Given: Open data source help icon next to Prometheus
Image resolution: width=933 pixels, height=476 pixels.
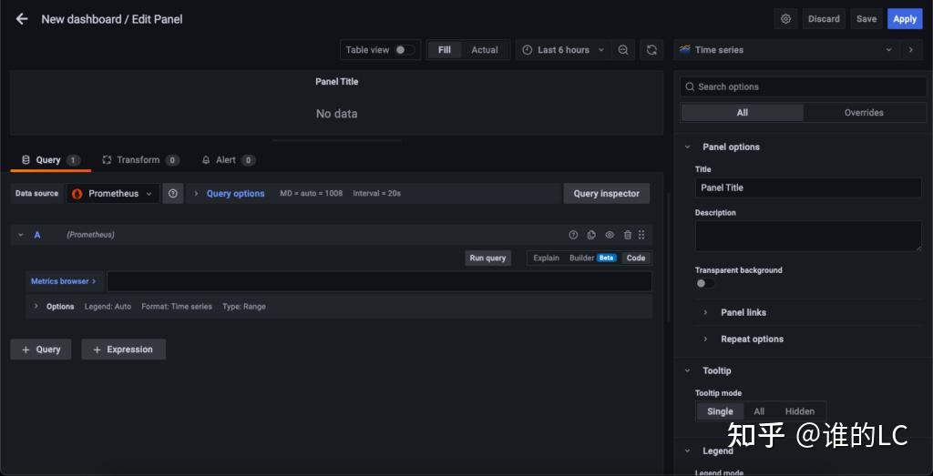Looking at the screenshot, I should 172,194.
